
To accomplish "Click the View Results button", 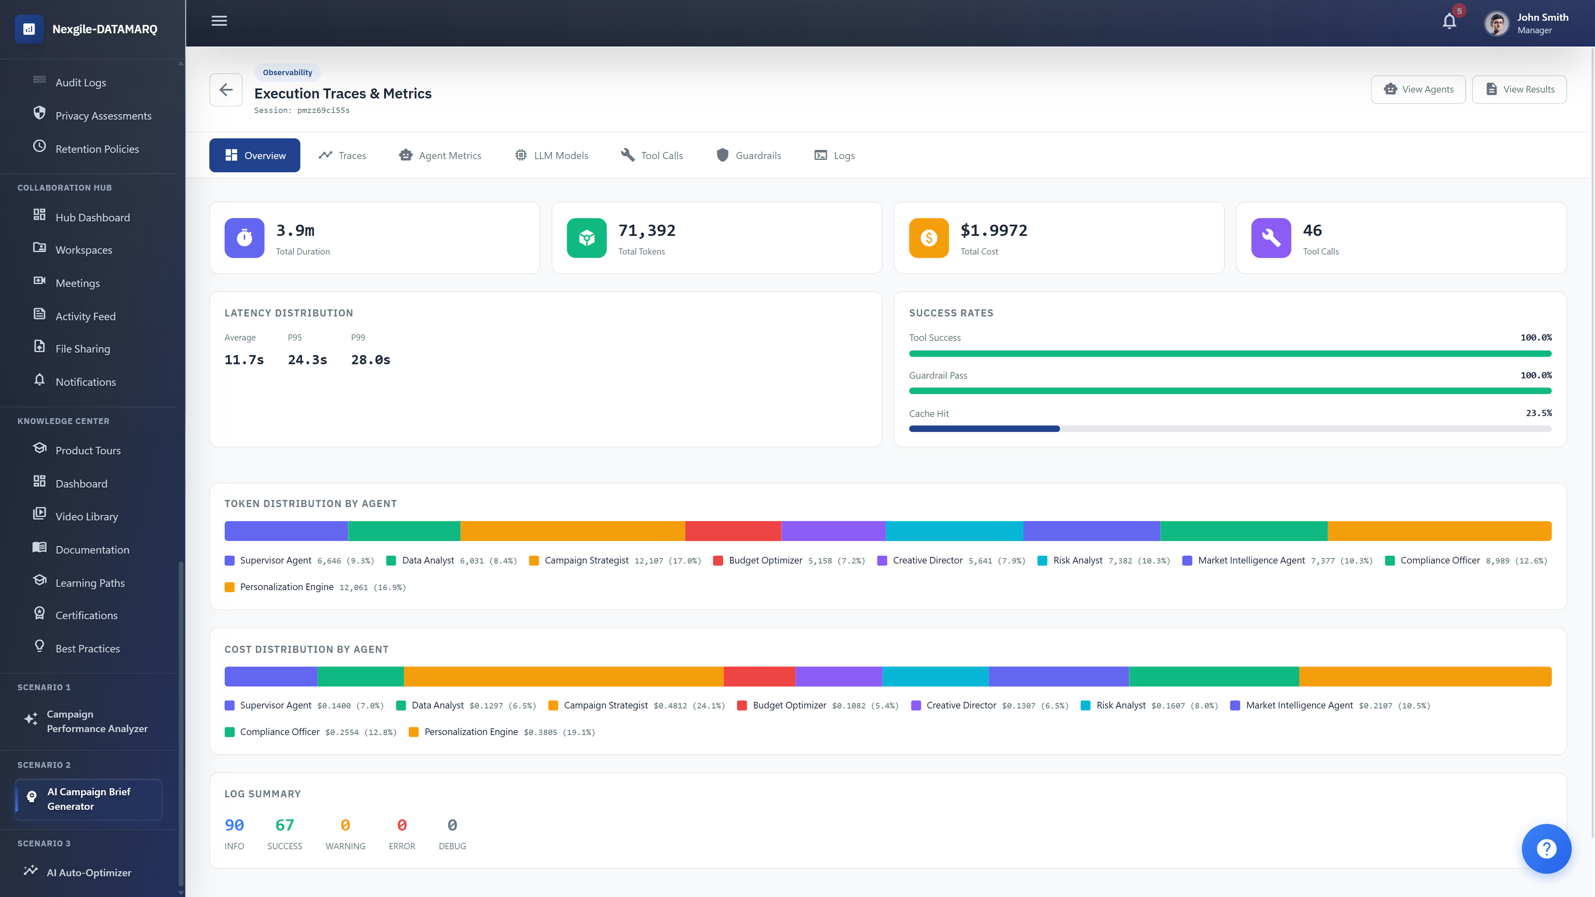I will [1519, 89].
